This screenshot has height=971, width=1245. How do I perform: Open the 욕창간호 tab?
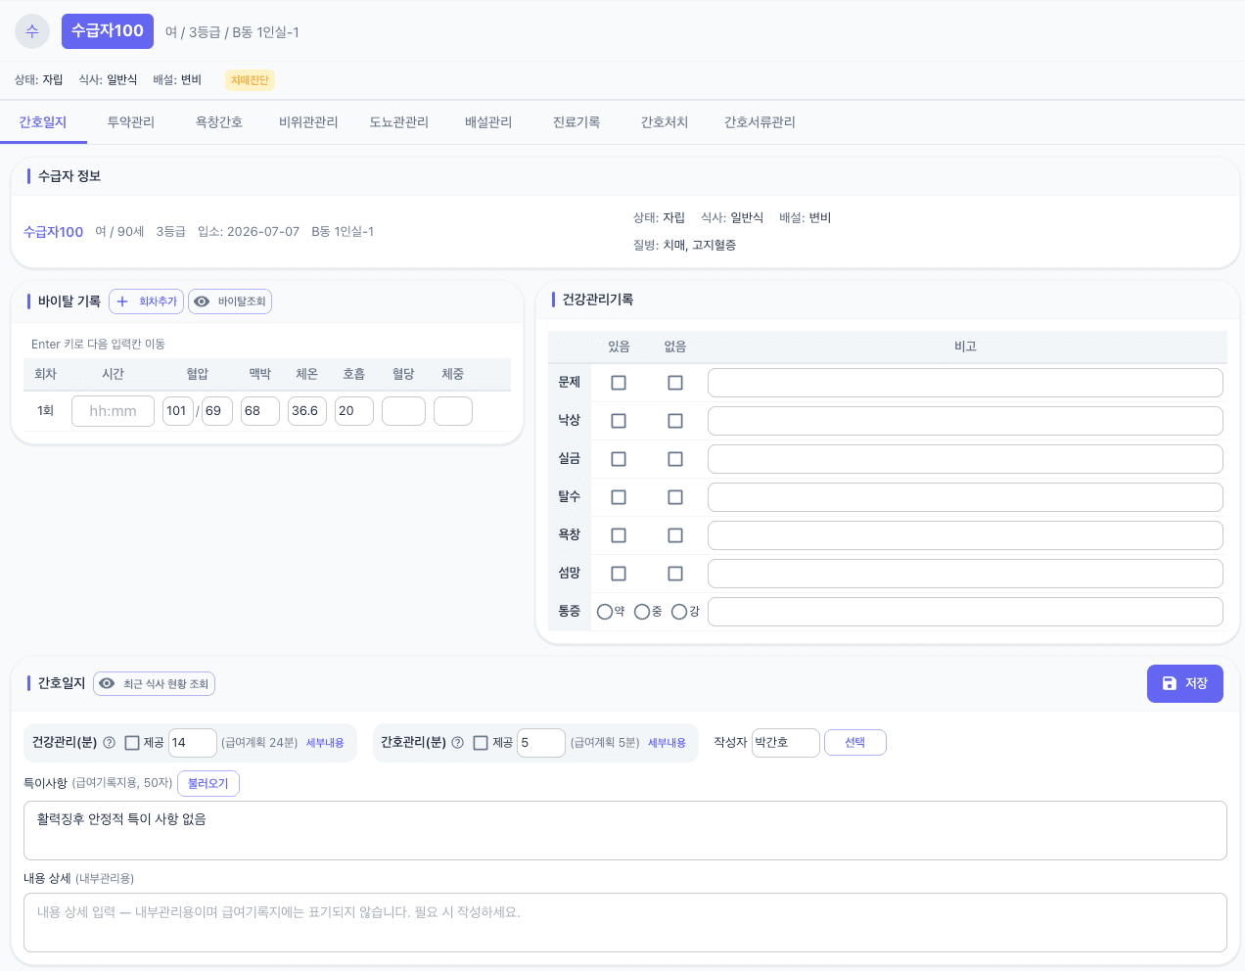click(x=219, y=122)
